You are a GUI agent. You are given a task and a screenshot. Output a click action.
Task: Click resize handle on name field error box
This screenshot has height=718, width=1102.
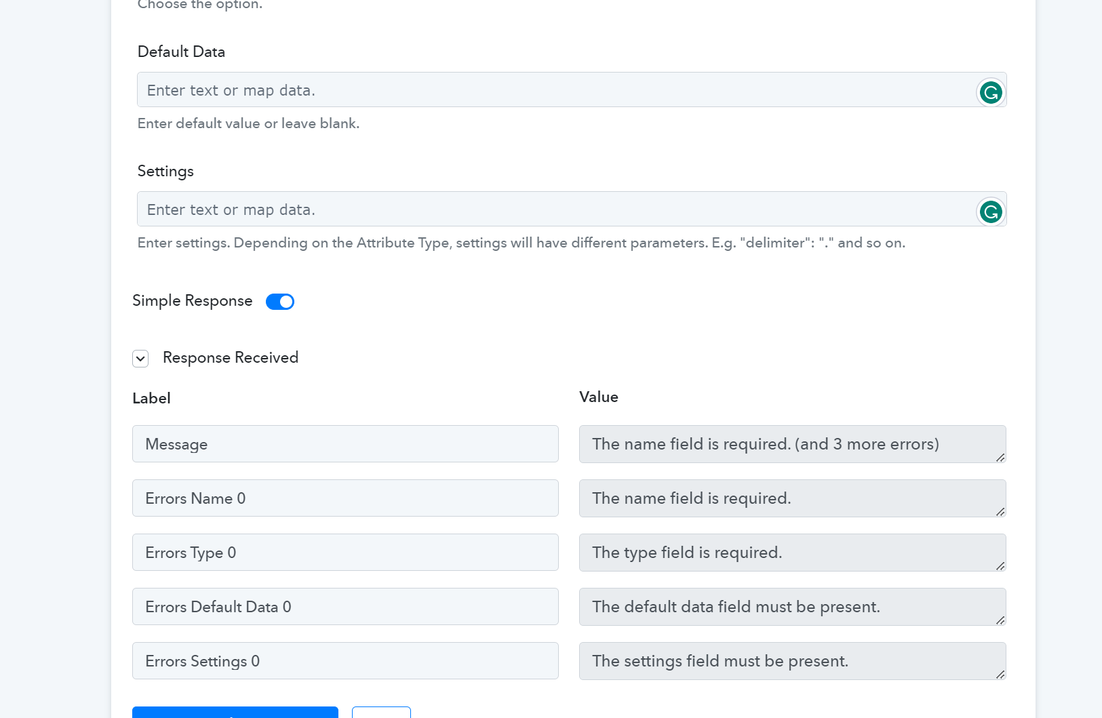1000,512
